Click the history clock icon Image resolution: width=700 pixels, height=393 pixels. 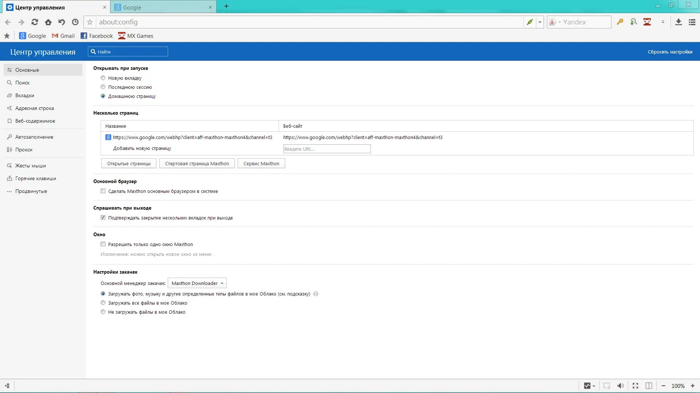click(75, 22)
